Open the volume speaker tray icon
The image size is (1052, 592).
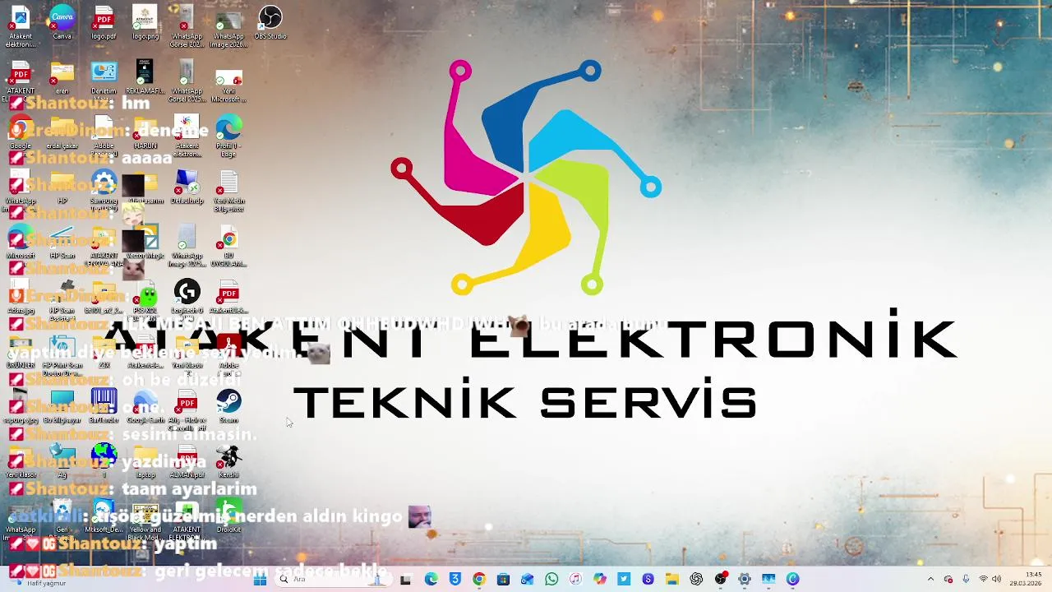point(997,580)
